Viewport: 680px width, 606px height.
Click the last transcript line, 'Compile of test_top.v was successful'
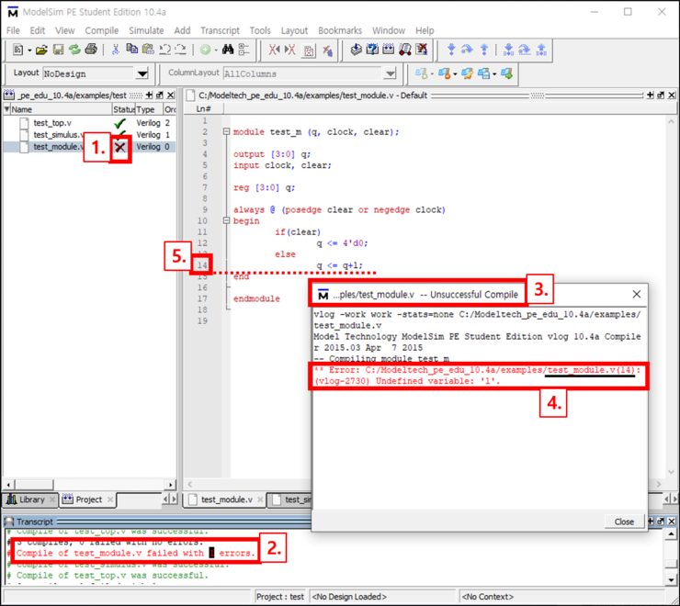tap(113, 575)
